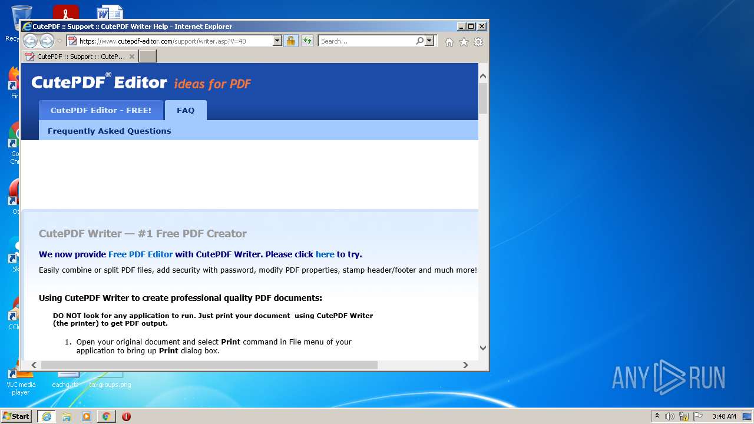This screenshot has width=754, height=424.
Task: Switch to the FAQ tab
Action: 186,110
